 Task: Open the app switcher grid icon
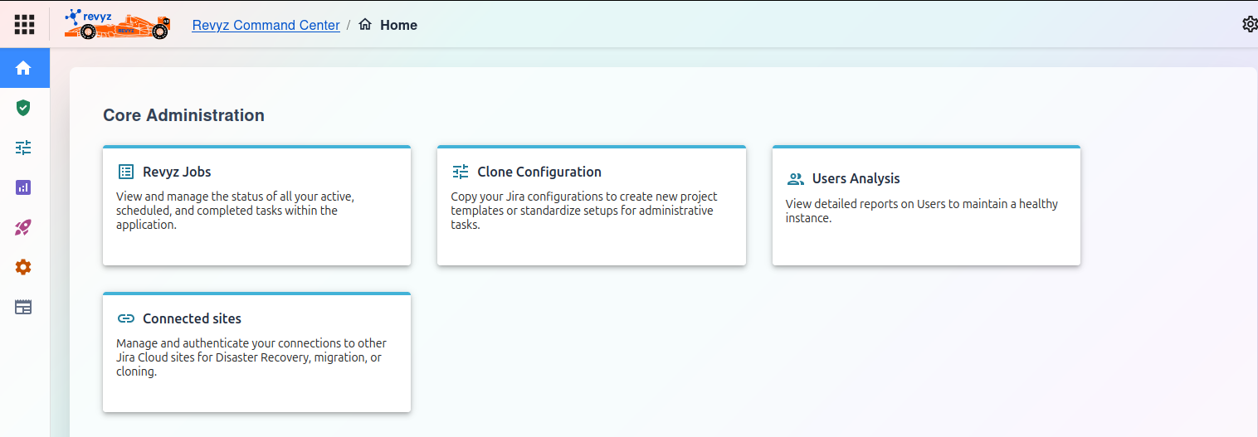point(25,25)
